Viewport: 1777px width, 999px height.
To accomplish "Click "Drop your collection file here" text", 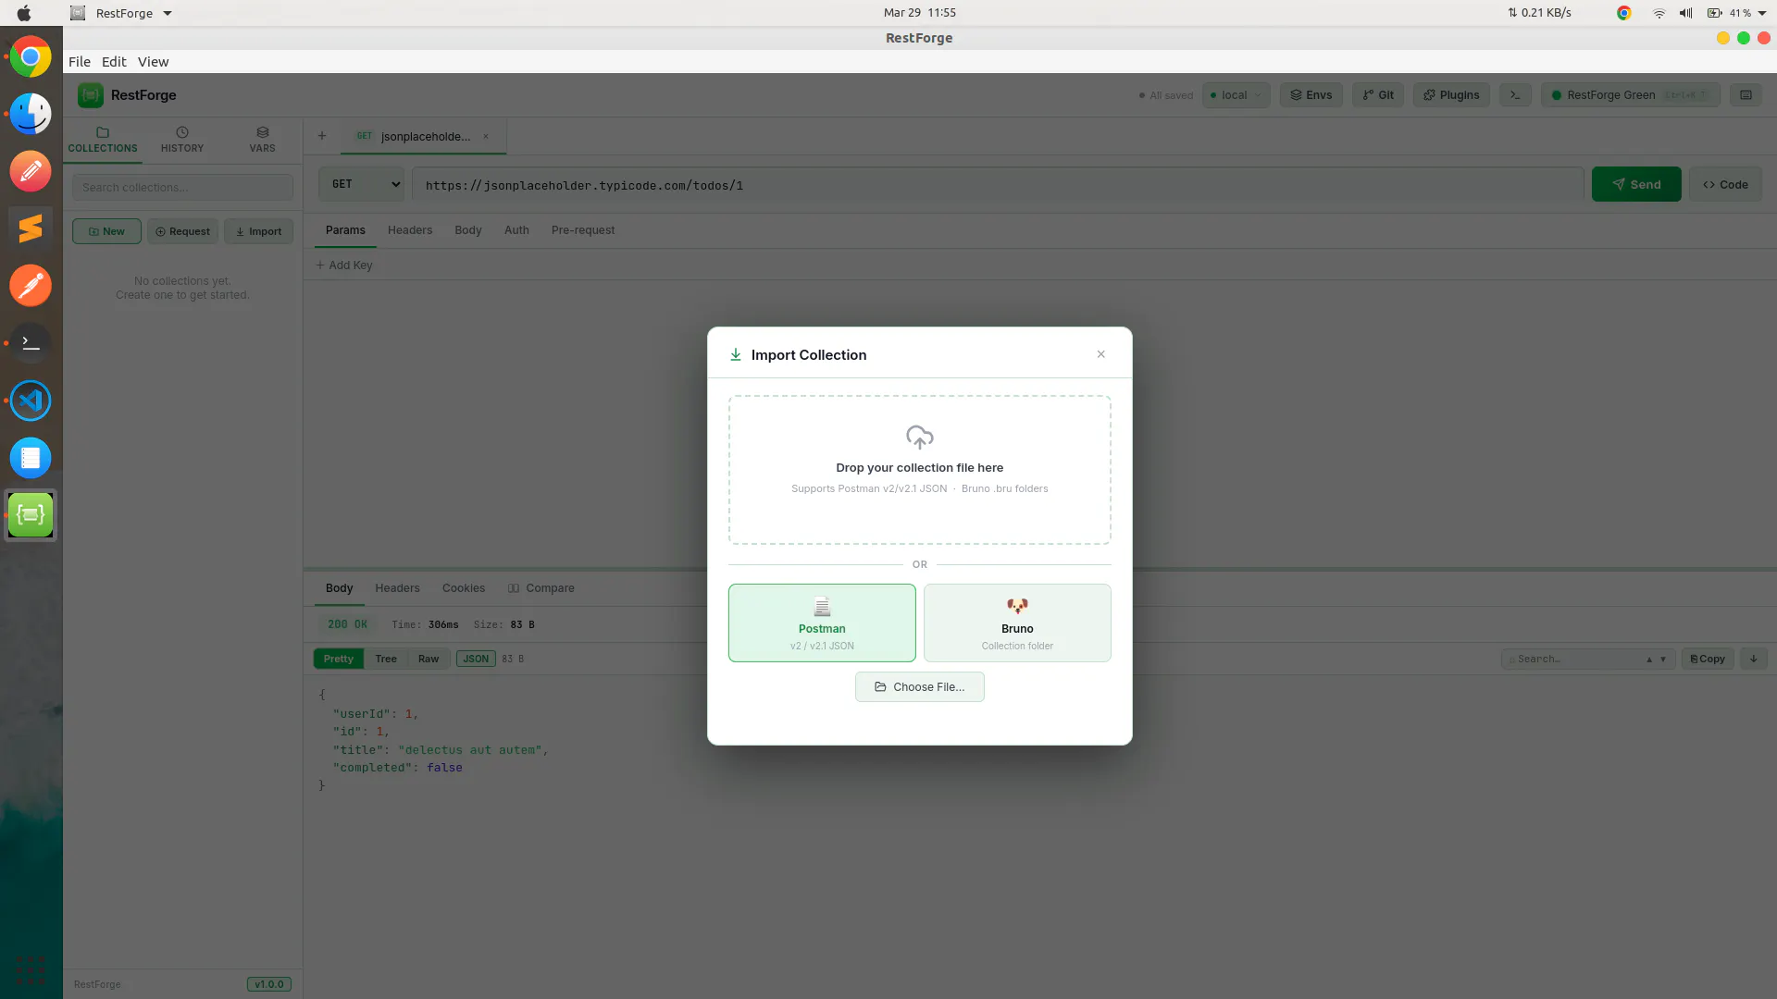I will point(919,468).
